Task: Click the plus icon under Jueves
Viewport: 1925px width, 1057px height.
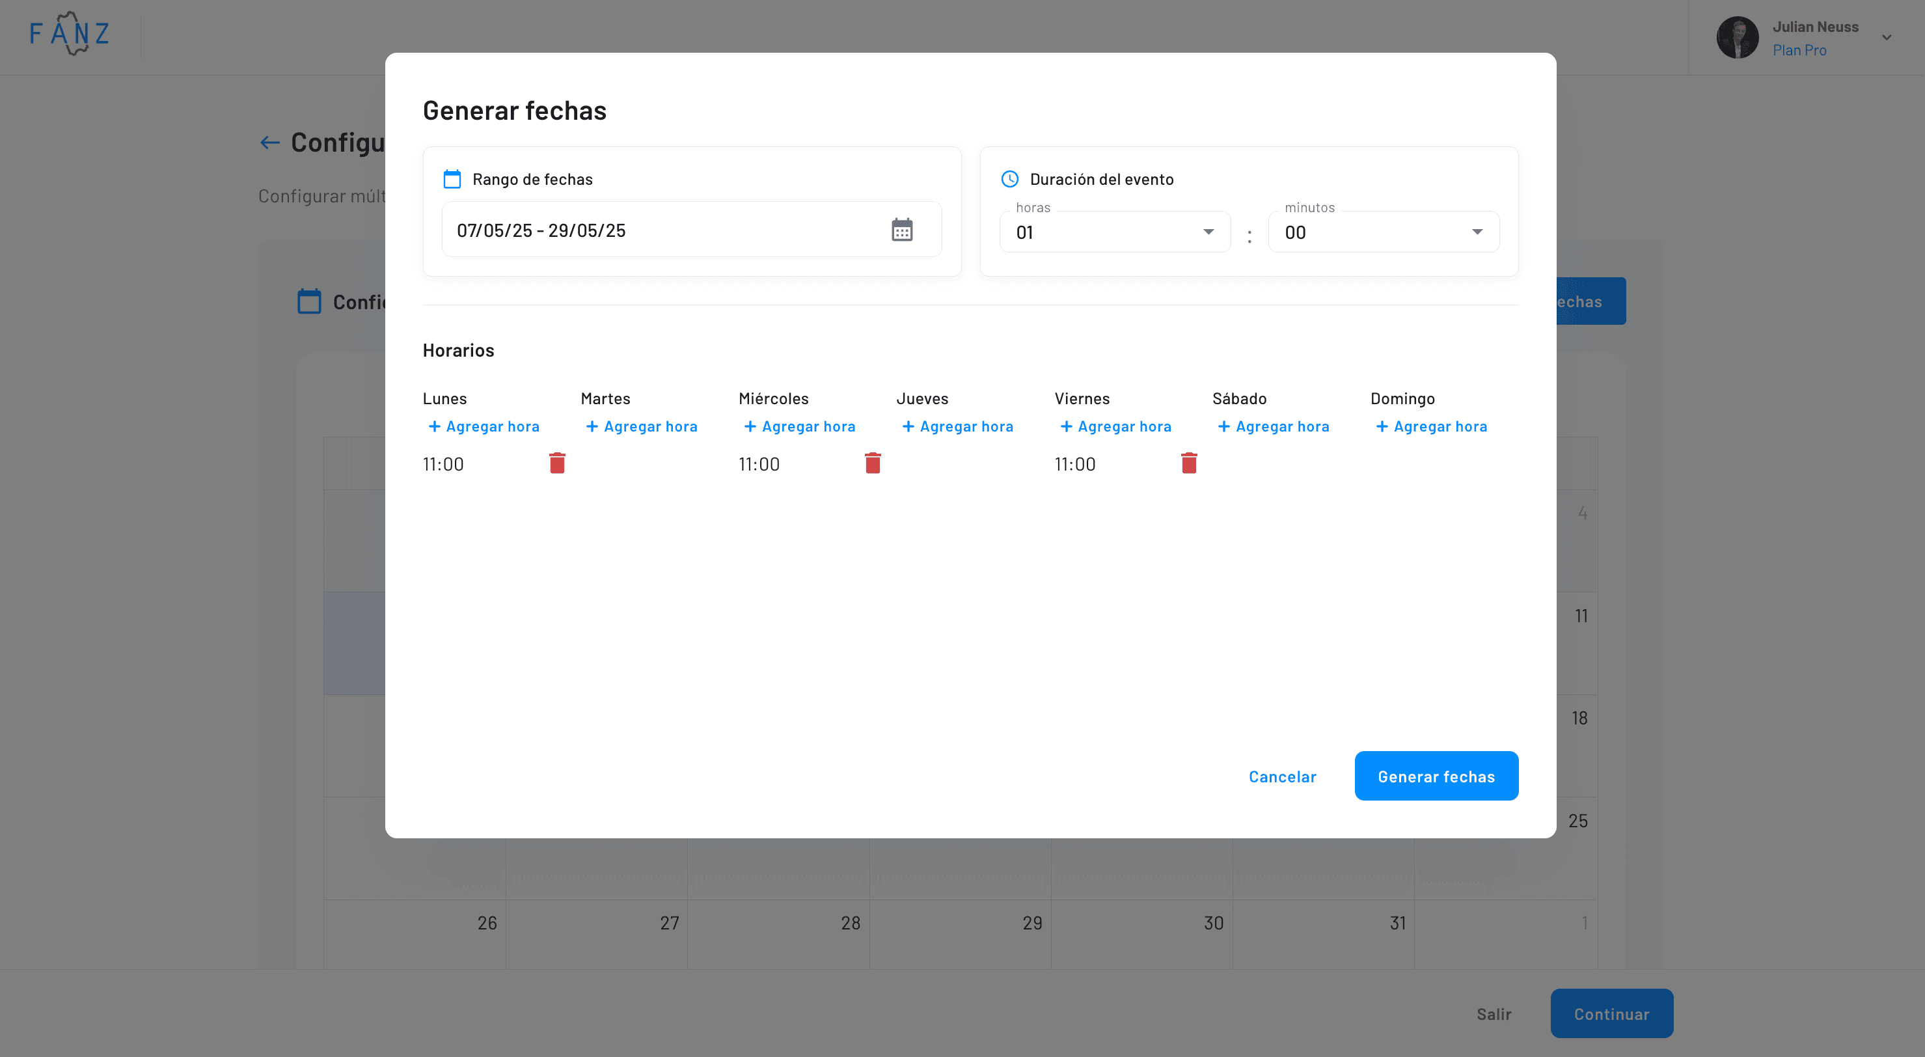Action: tap(908, 426)
